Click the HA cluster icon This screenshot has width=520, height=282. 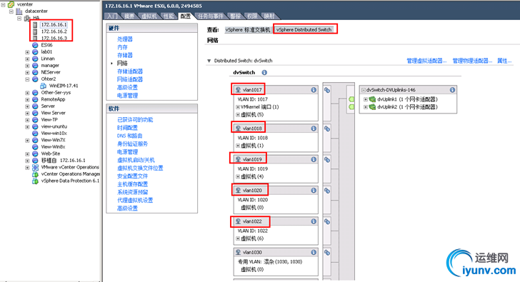[x=27, y=18]
